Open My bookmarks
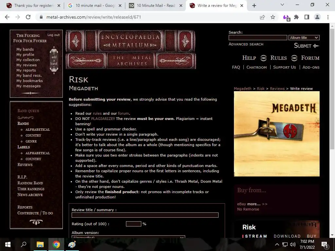The width and height of the screenshot is (335, 251). point(29,81)
